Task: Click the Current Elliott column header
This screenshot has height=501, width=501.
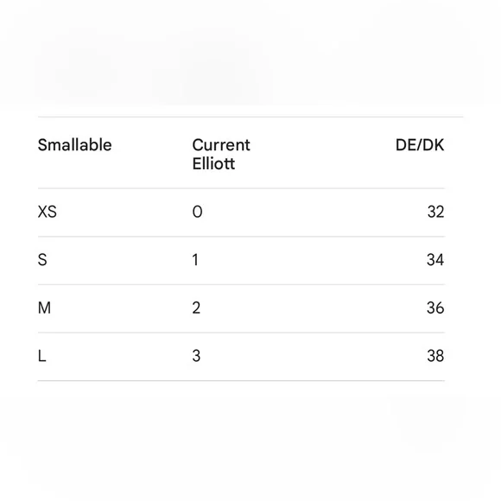Action: (x=221, y=155)
